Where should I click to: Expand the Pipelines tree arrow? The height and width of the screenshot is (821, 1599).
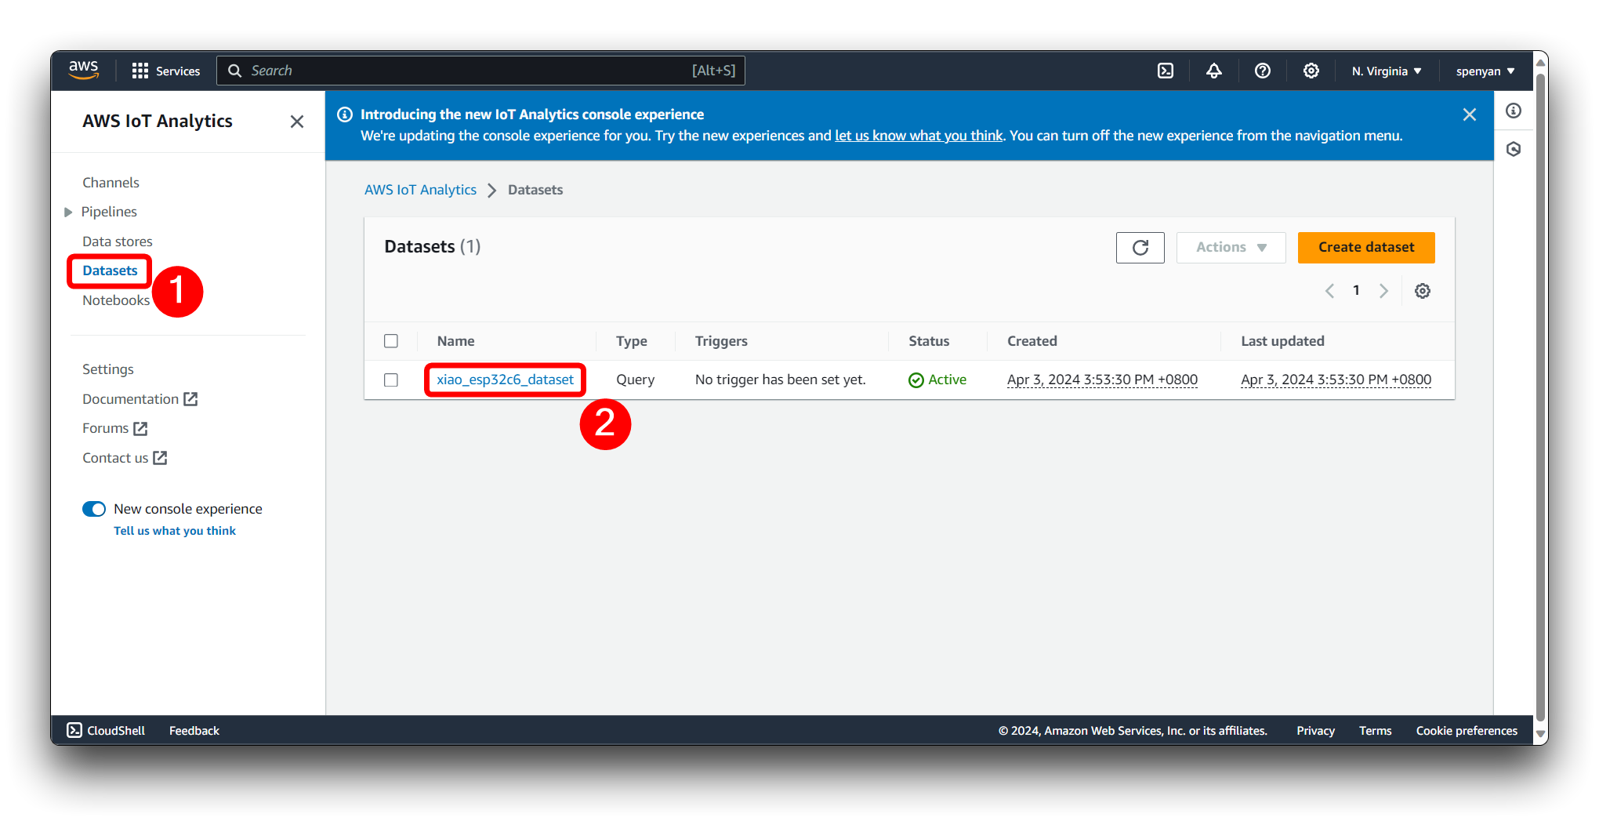(68, 212)
